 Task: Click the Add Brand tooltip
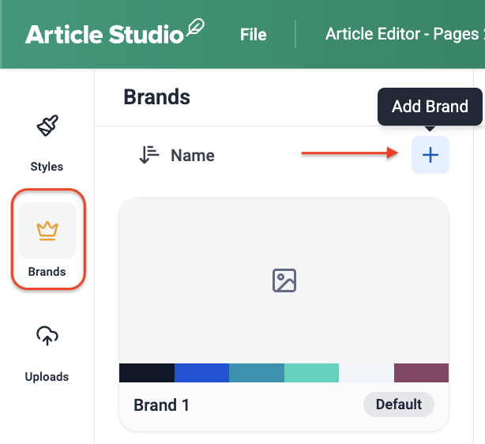coord(430,106)
